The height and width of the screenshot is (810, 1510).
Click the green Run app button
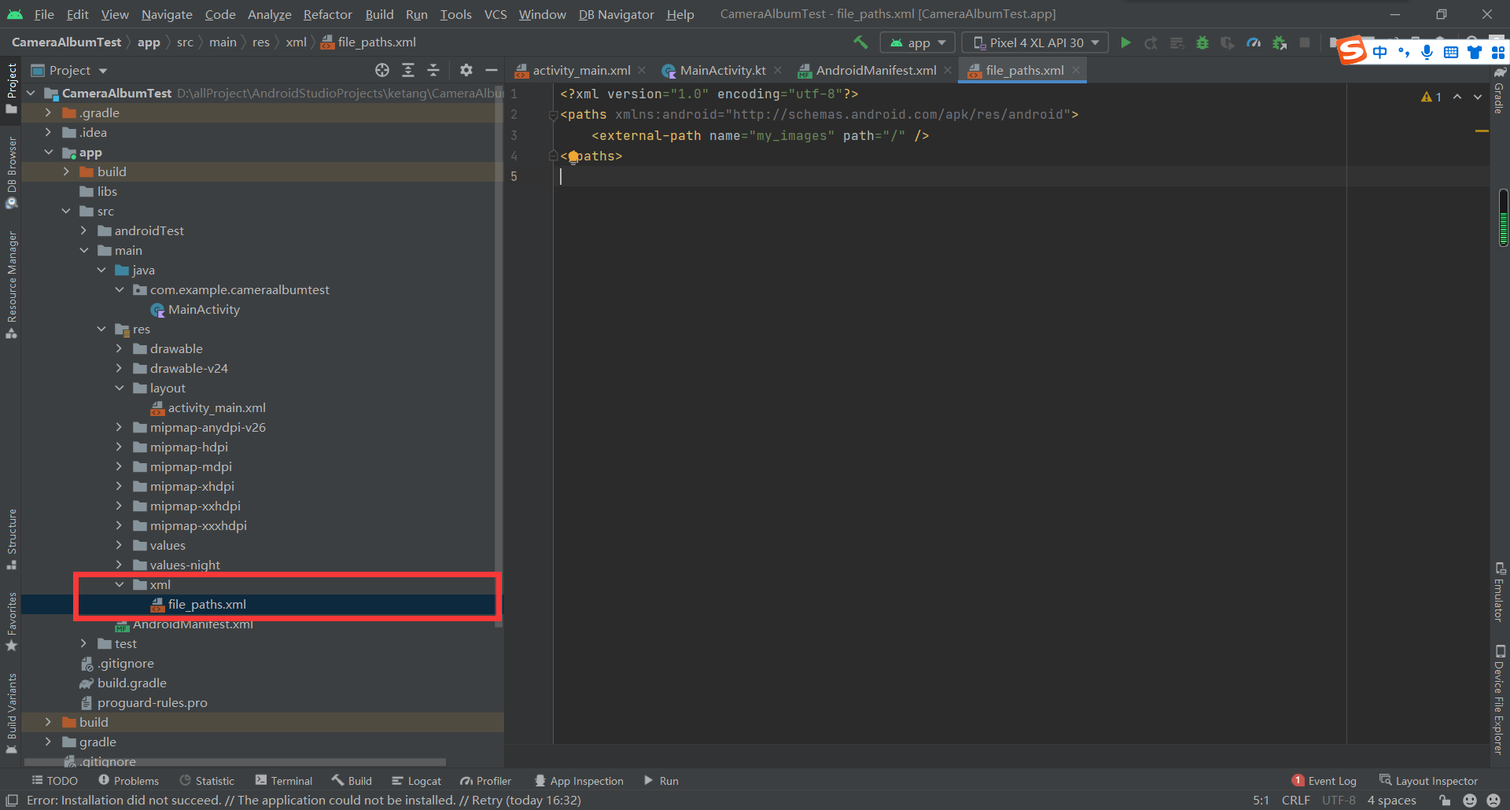tap(1125, 42)
